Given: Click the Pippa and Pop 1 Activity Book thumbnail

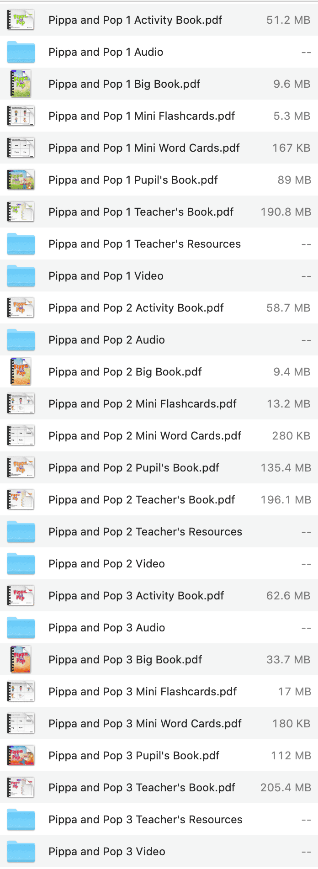Looking at the screenshot, I should coord(20,20).
